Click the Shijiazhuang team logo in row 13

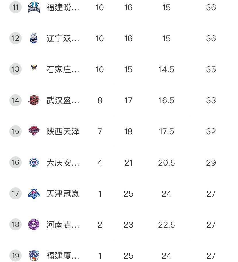point(34,68)
